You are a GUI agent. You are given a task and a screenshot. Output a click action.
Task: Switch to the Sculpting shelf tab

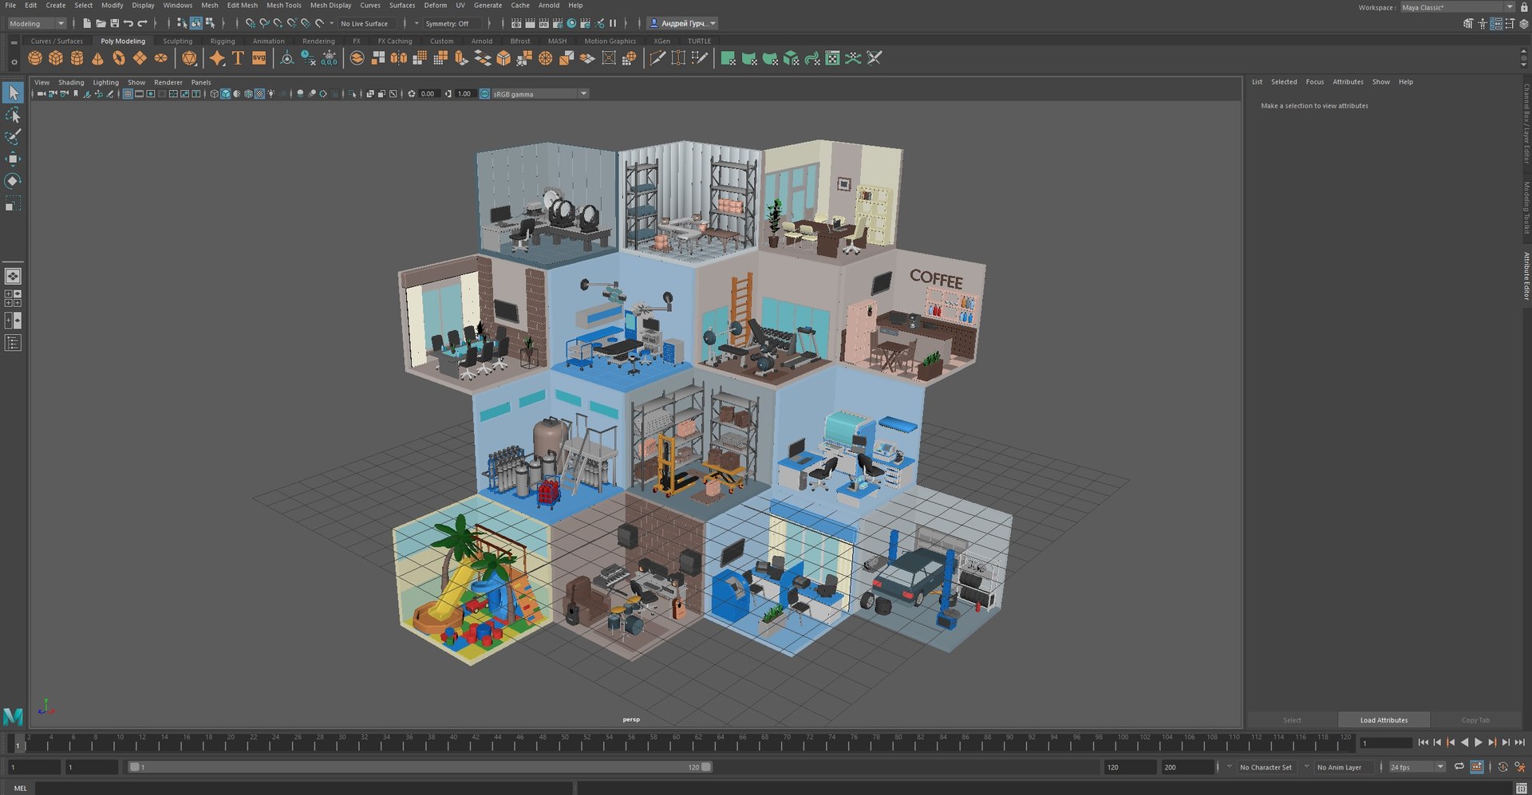pyautogui.click(x=177, y=41)
